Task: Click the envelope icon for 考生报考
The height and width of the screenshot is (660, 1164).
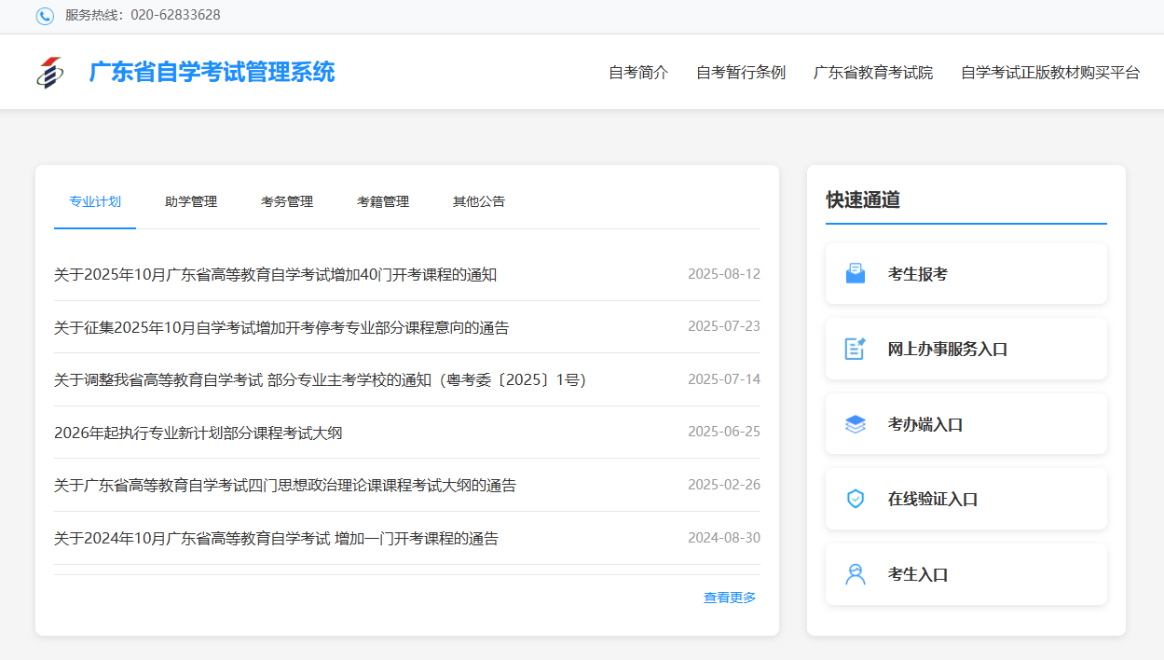Action: click(x=855, y=274)
